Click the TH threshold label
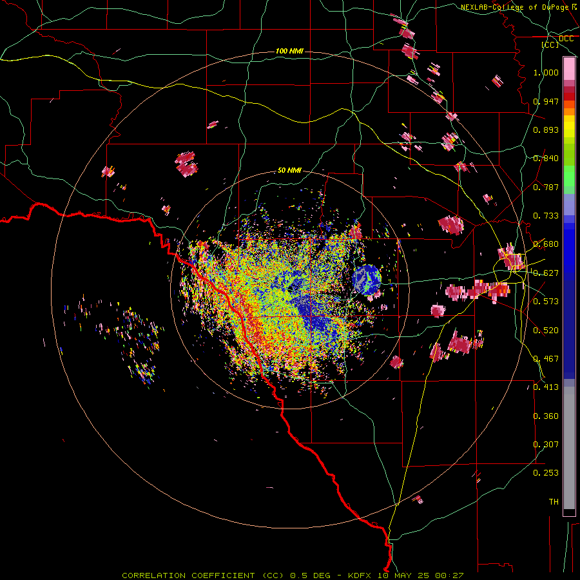The height and width of the screenshot is (580, 580). pos(554,502)
